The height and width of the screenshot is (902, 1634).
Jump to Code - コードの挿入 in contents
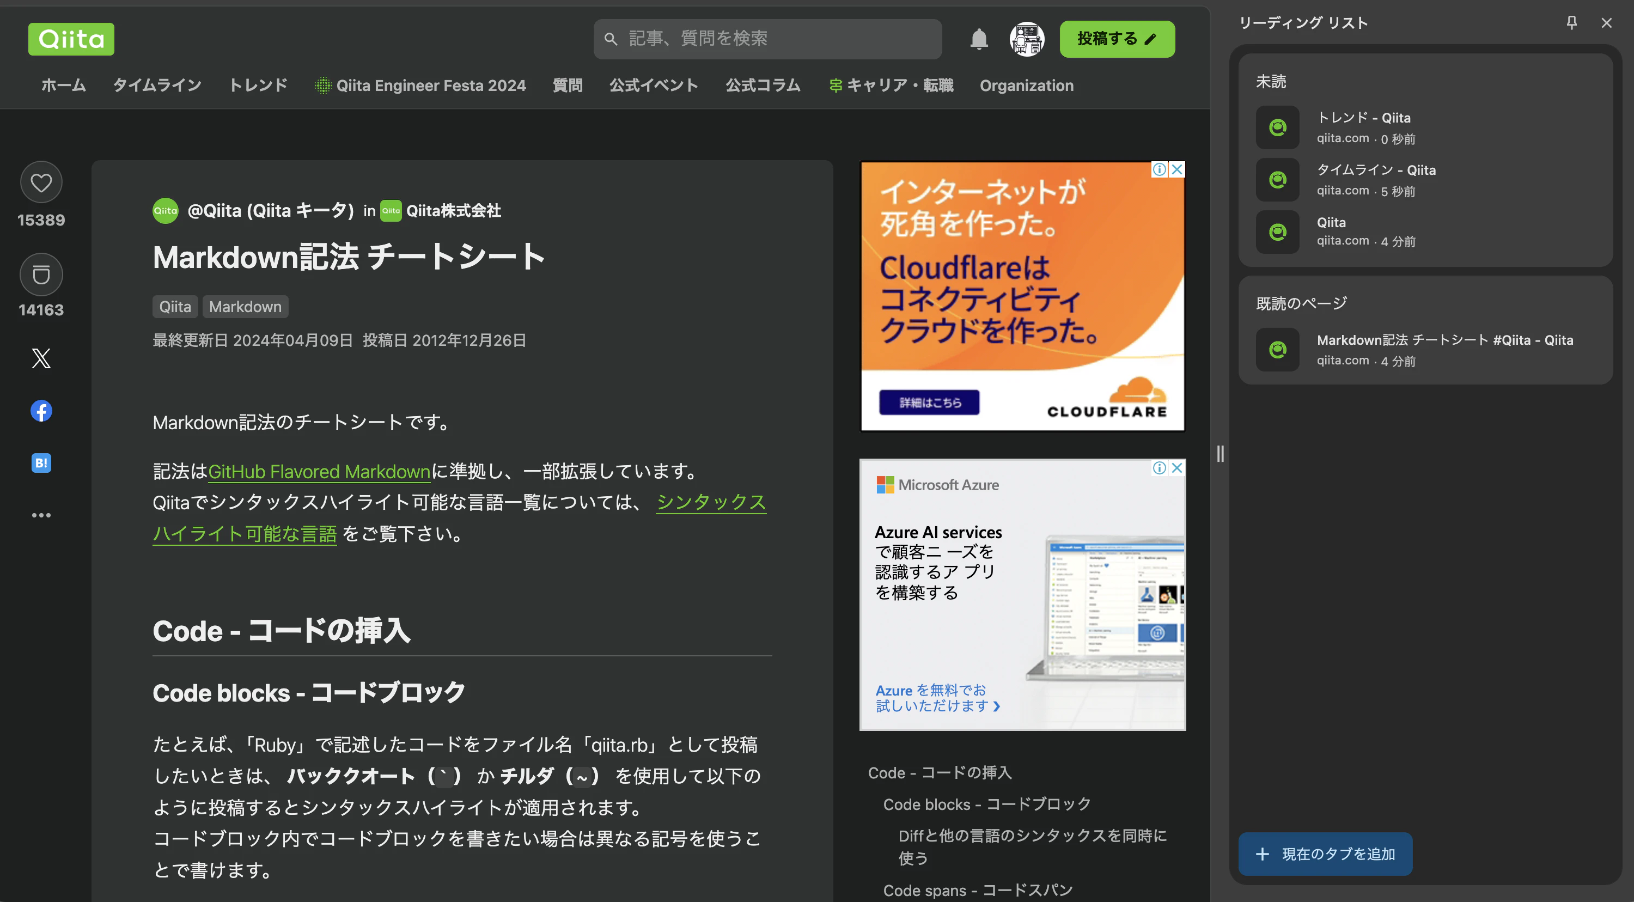(940, 772)
